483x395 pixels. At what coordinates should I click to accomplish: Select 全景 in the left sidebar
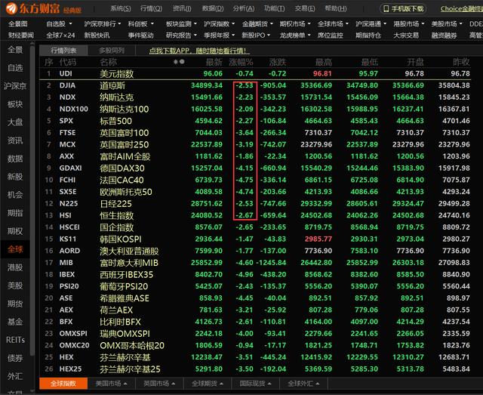tap(15, 49)
